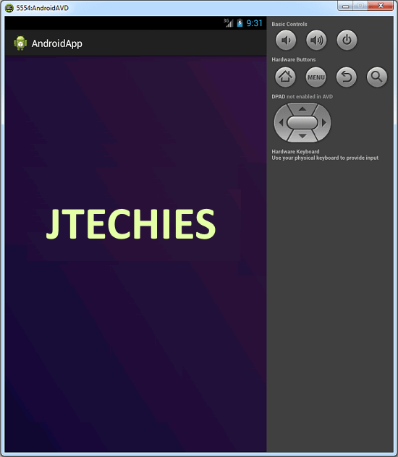Close the AndroidAVD emulator window

pos(381,6)
